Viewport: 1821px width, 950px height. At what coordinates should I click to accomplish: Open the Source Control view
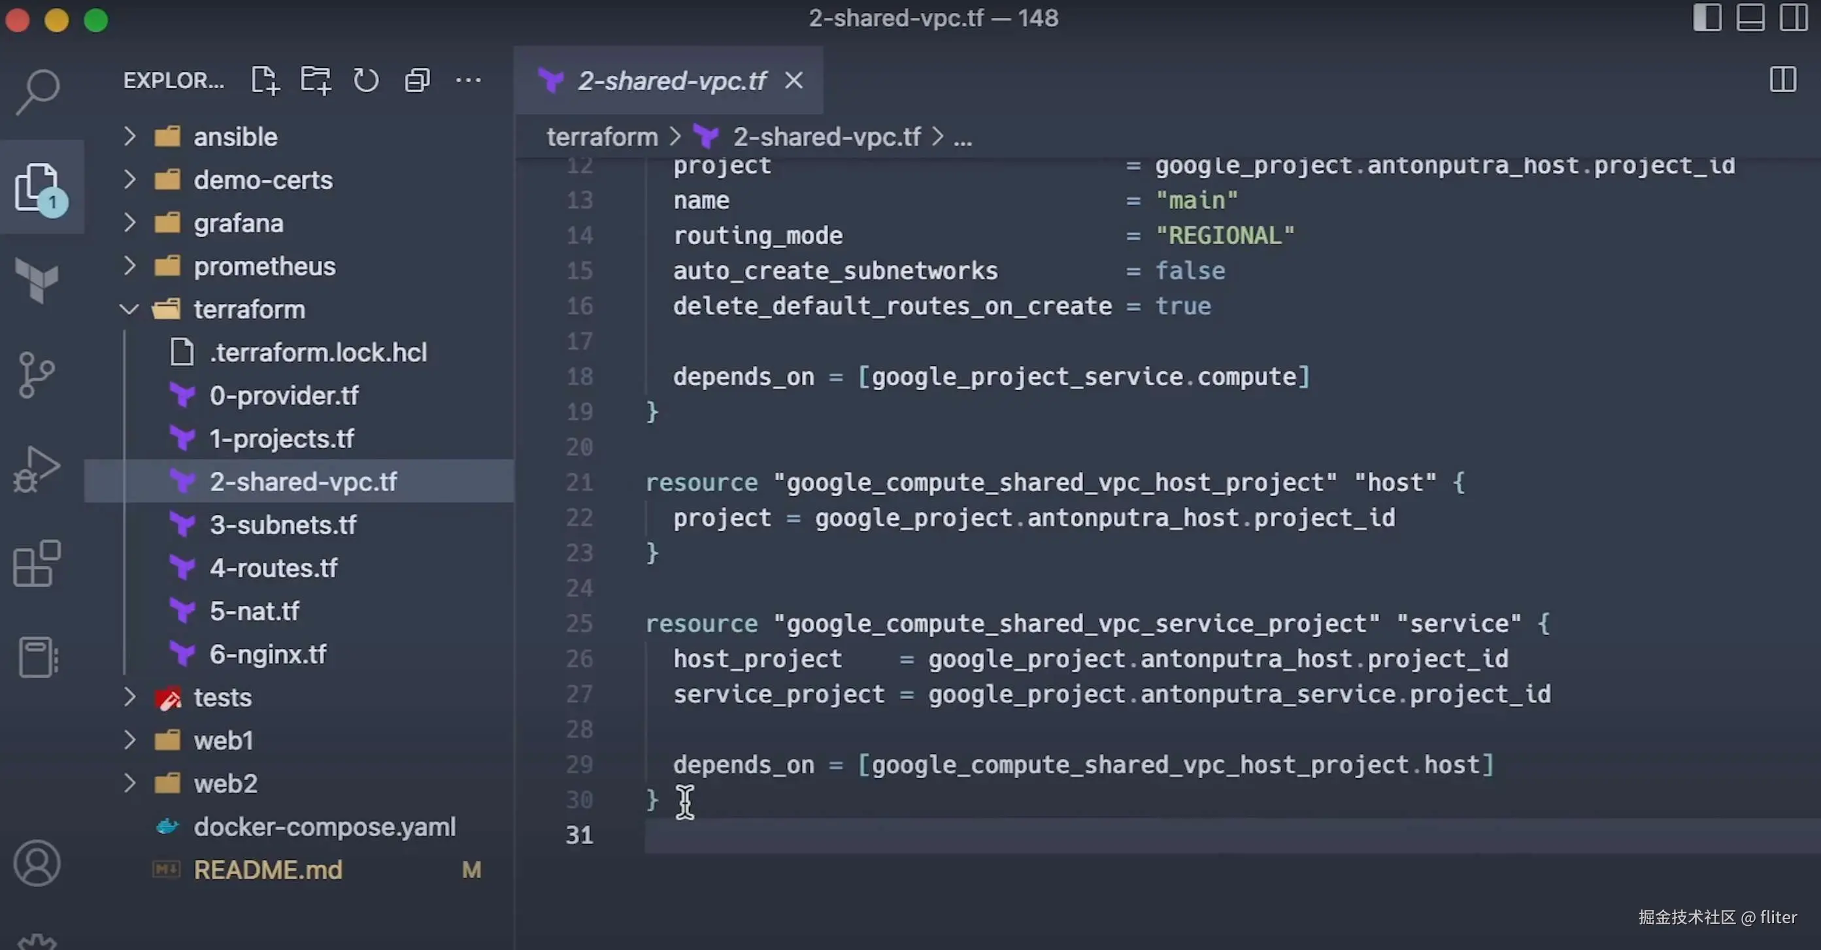click(36, 374)
